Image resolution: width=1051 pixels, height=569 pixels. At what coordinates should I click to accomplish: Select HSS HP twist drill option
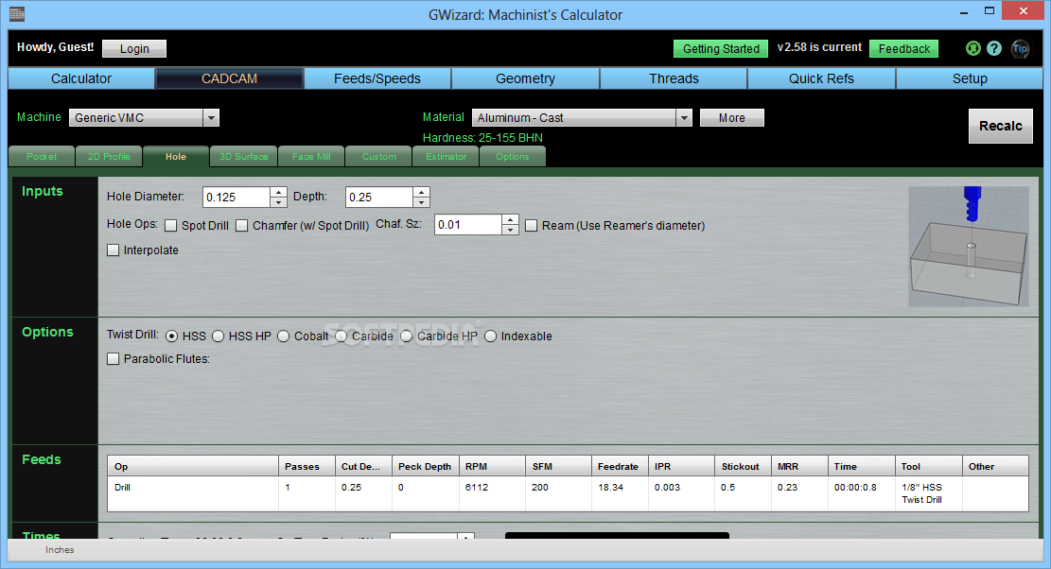218,336
